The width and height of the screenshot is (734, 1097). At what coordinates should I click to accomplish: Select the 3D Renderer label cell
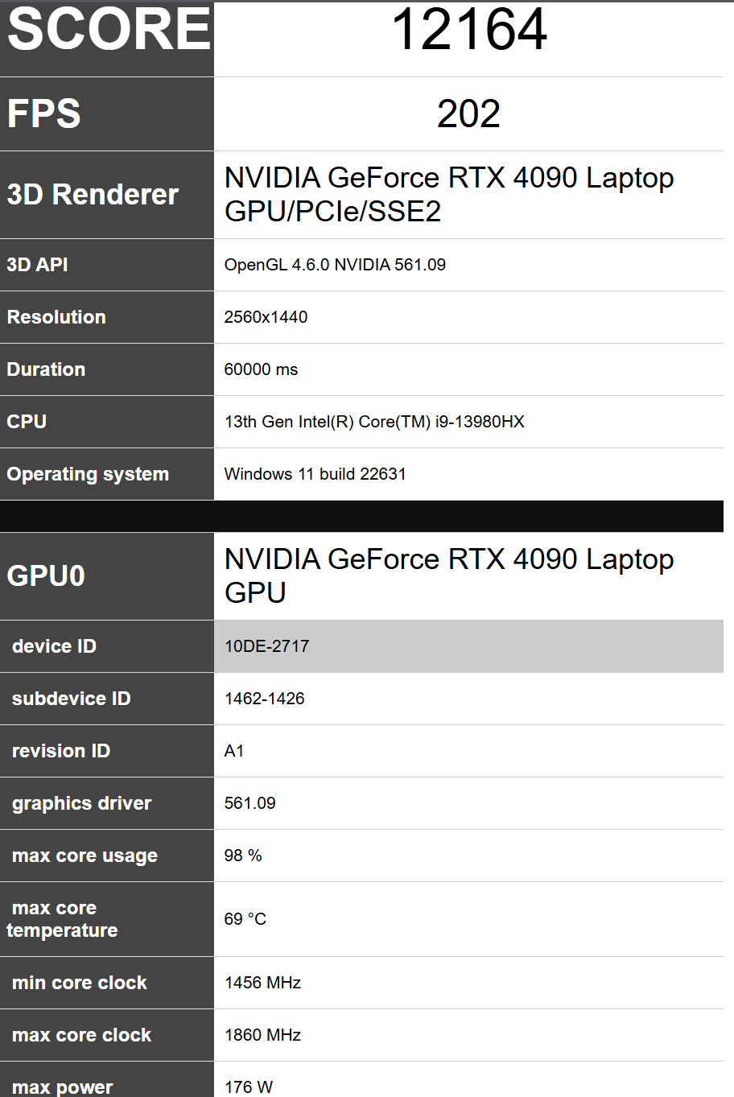coord(107,195)
